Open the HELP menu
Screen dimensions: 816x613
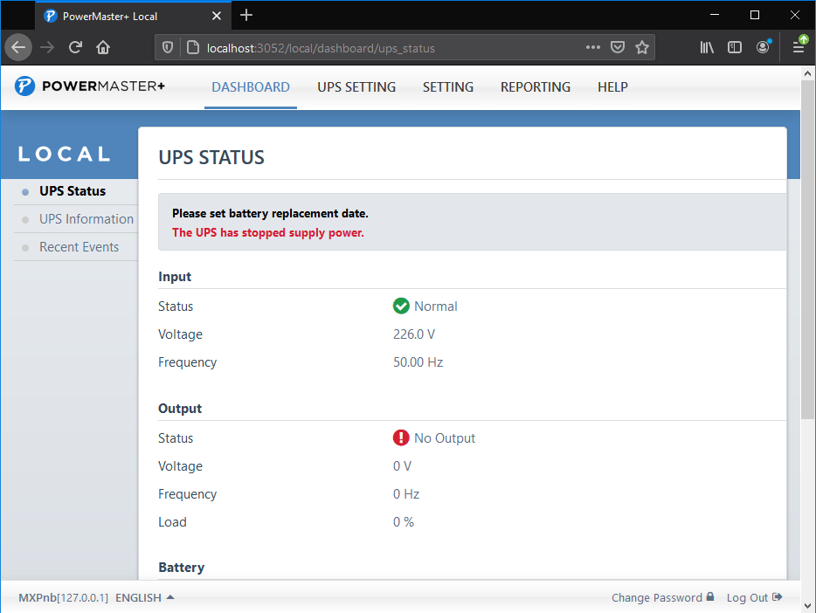point(612,87)
